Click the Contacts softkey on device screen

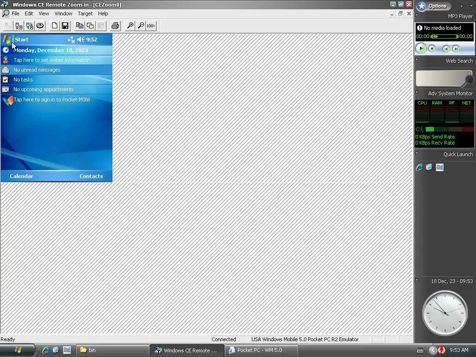click(x=91, y=176)
